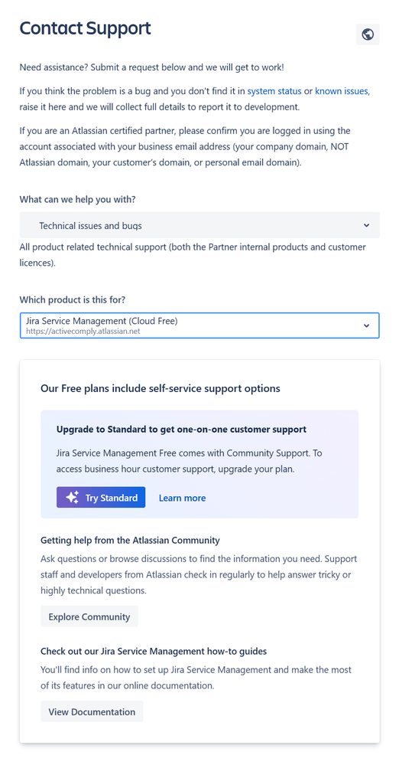Click the View Documentation button
The height and width of the screenshot is (765, 399).
point(92,711)
